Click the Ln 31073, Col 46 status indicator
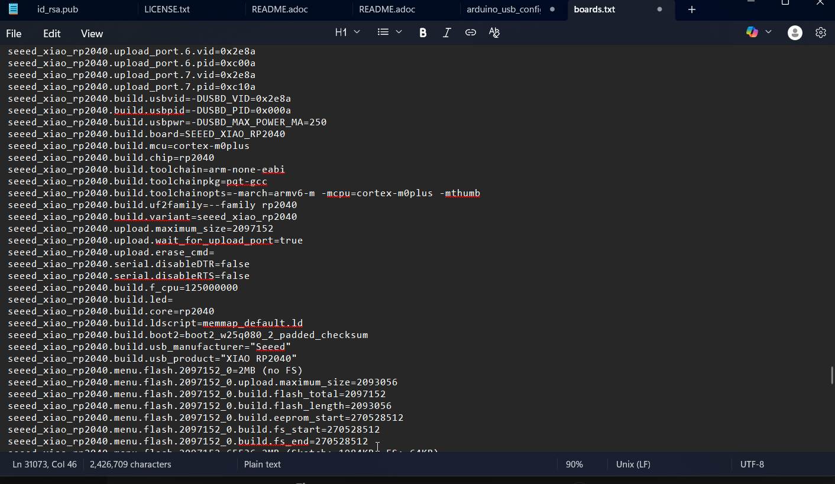Screen dimensions: 835x484 [x=45, y=464]
